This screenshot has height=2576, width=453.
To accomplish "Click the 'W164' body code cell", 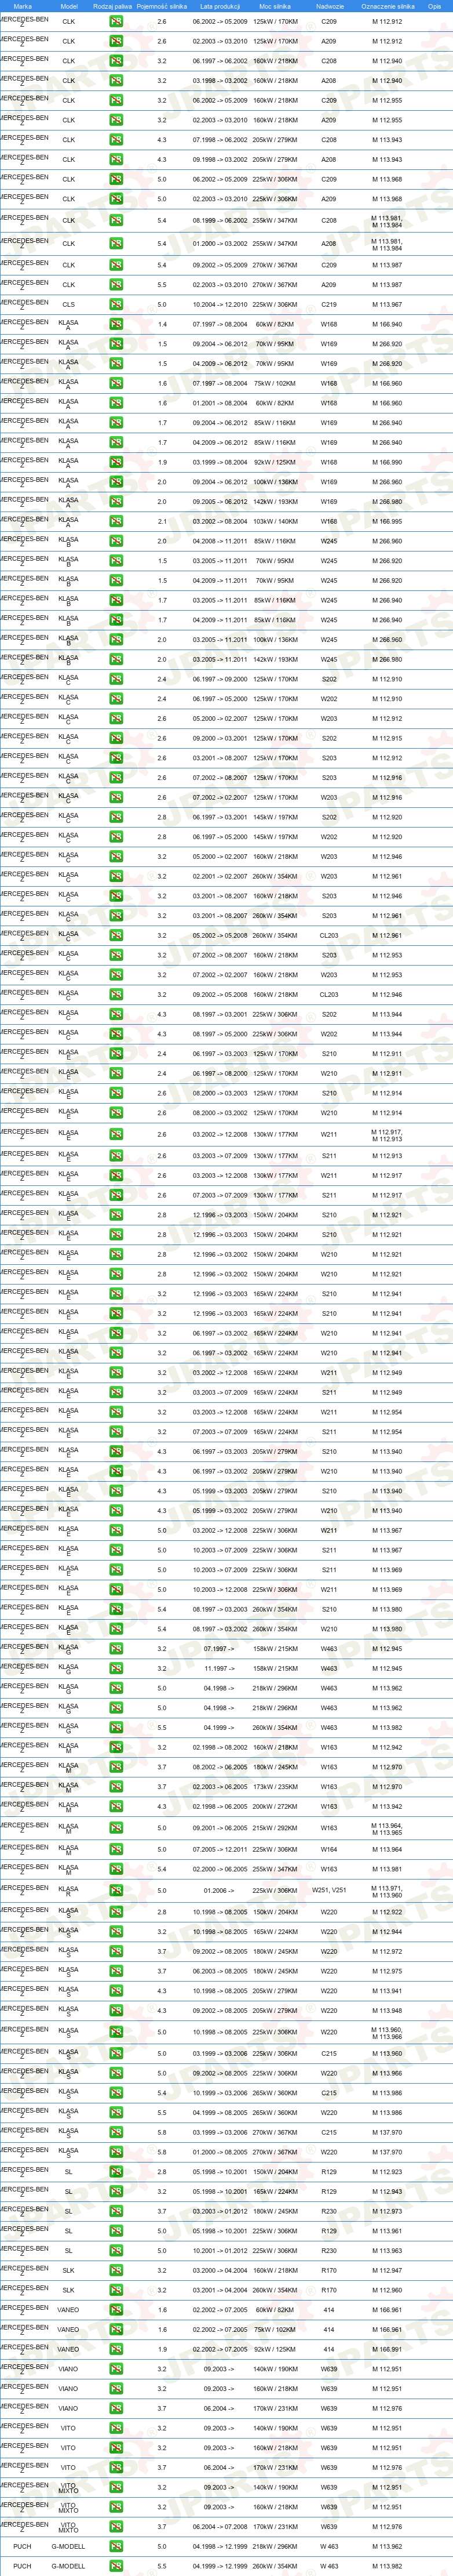I will click(x=329, y=1849).
